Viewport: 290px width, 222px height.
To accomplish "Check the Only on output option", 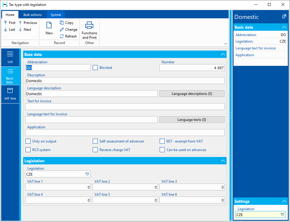I will click(x=28, y=141).
